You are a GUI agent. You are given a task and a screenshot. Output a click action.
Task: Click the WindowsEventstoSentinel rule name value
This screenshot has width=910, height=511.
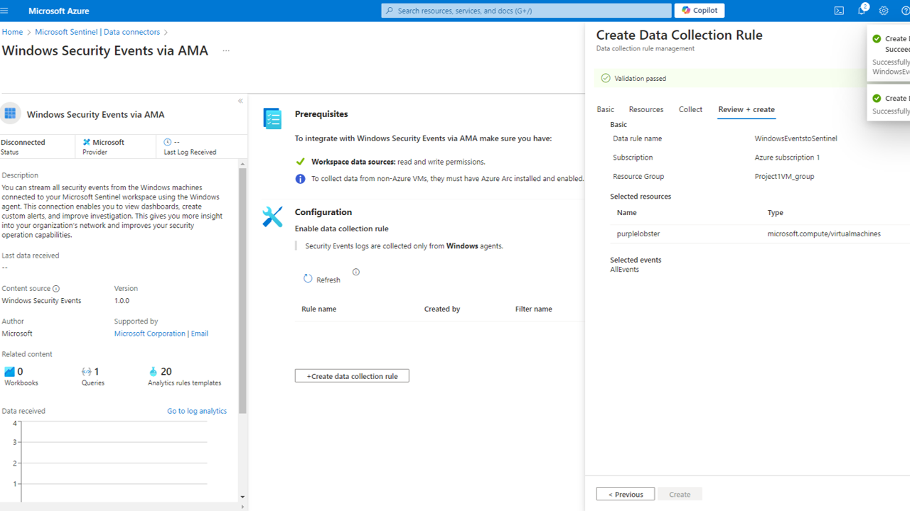(x=796, y=139)
